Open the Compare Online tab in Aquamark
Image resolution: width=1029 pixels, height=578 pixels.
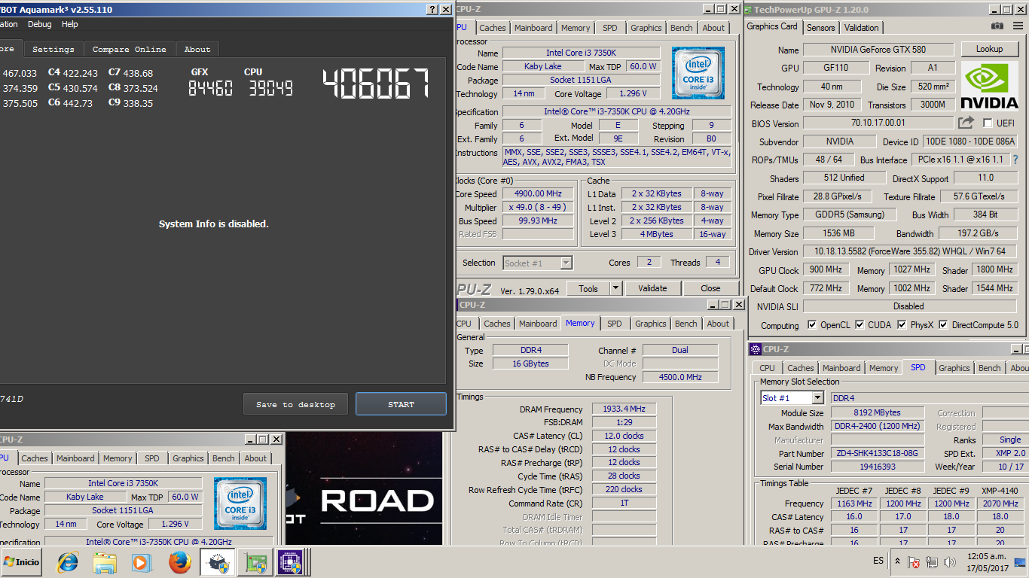(130, 49)
